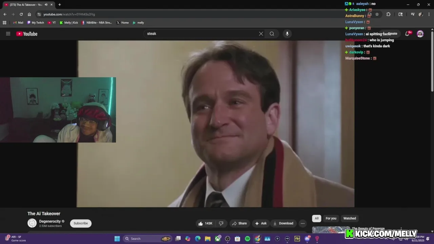Click the Ask button under the video
Viewport: 434px width, 244px height.
pos(261,223)
